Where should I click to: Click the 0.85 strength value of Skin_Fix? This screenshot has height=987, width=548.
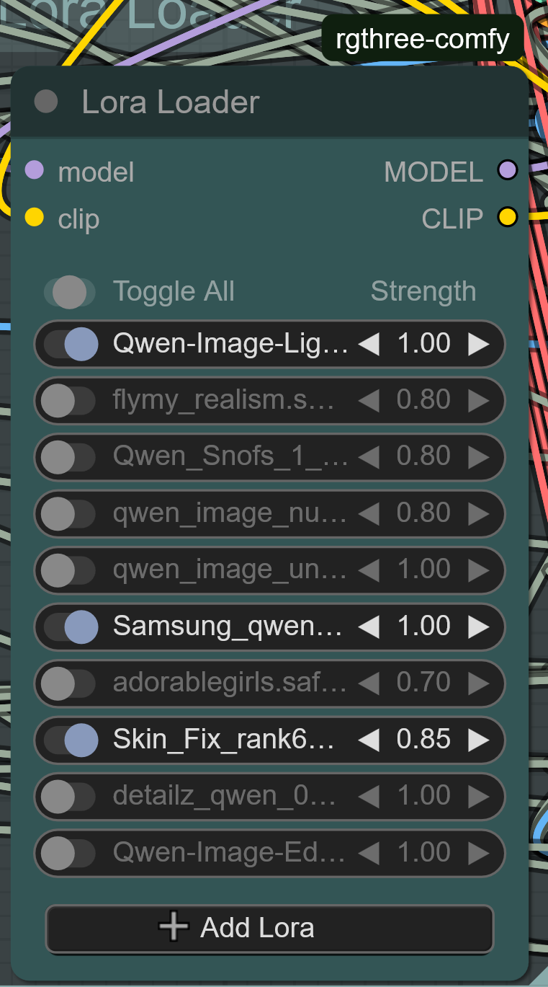423,740
